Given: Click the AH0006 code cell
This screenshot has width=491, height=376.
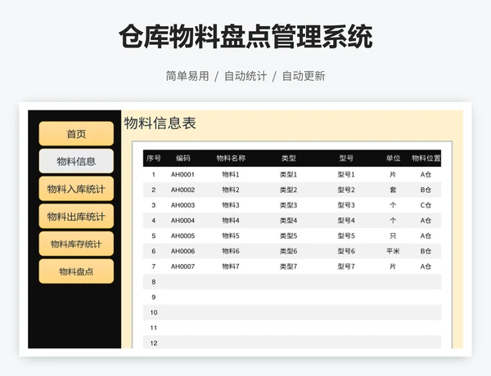Looking at the screenshot, I should click(x=182, y=251).
